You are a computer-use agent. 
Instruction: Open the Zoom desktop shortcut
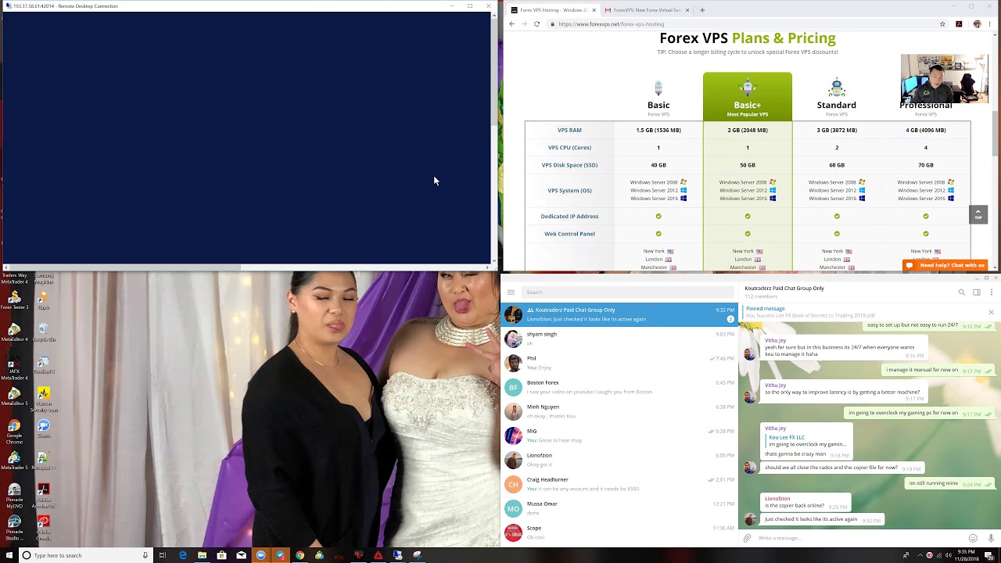[x=44, y=429]
